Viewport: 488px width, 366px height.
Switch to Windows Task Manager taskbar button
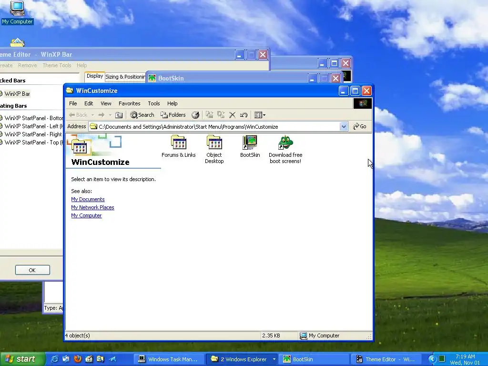point(169,359)
